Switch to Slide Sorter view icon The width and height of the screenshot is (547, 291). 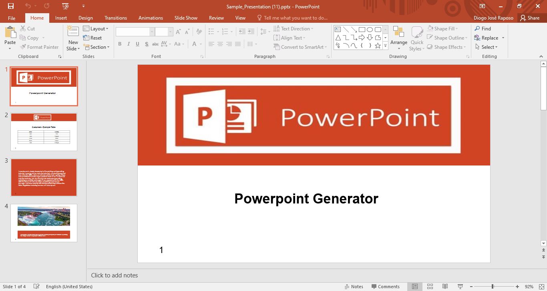point(430,287)
